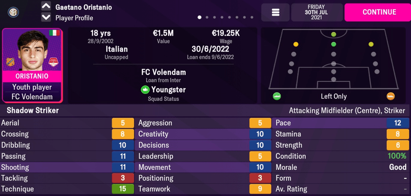Click the green Technique 15 rating box
411x196 pixels.
click(x=122, y=189)
